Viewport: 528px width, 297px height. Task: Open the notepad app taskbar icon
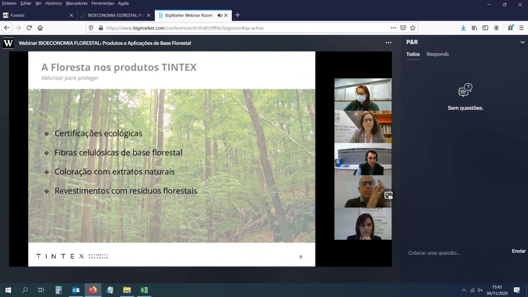point(110,290)
